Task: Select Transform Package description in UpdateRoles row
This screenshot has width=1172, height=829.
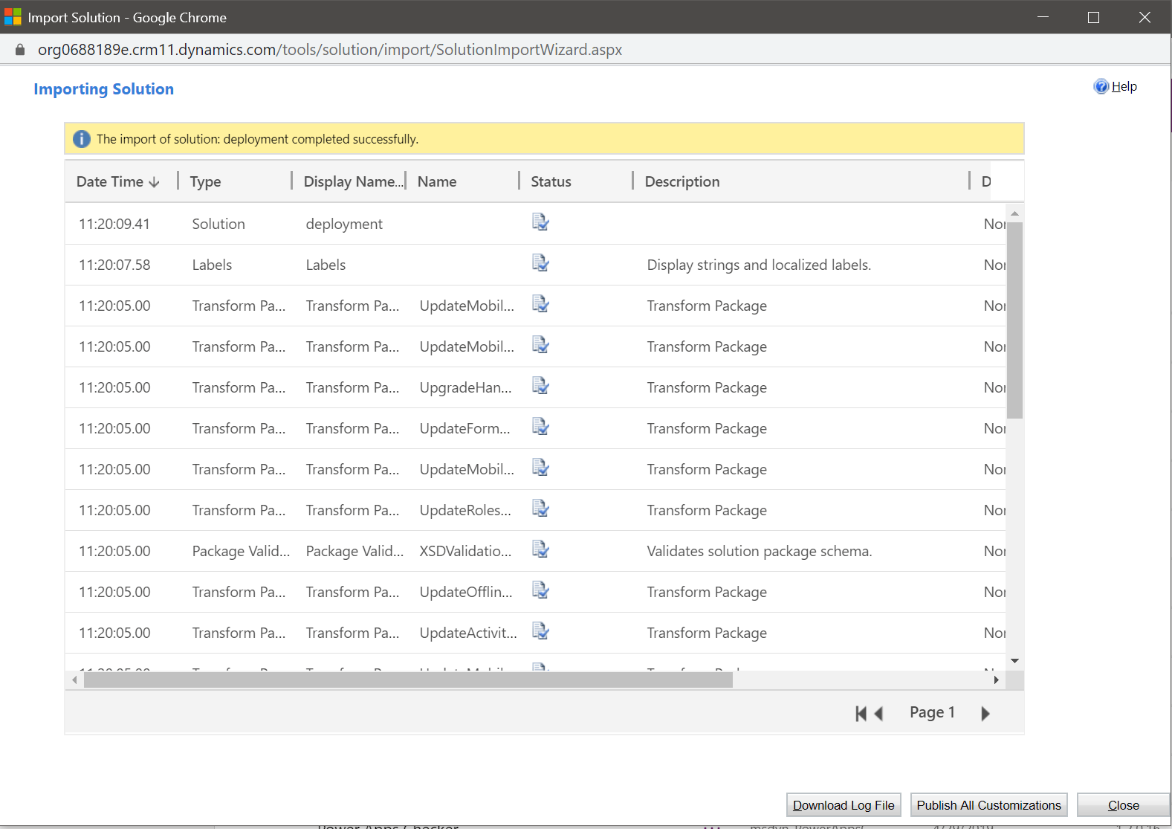Action: pos(707,510)
